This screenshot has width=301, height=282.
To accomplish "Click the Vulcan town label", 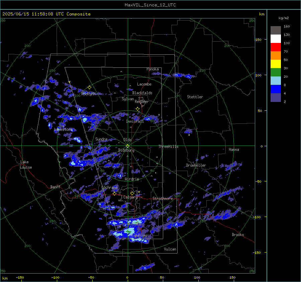I will 170,249.
